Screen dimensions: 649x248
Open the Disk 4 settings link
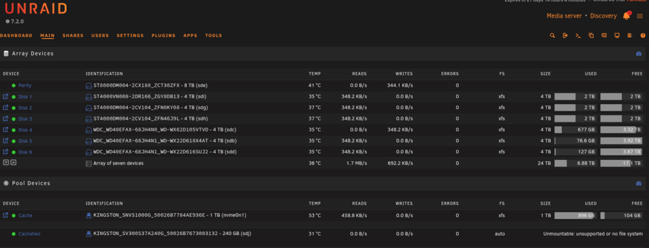click(x=25, y=130)
